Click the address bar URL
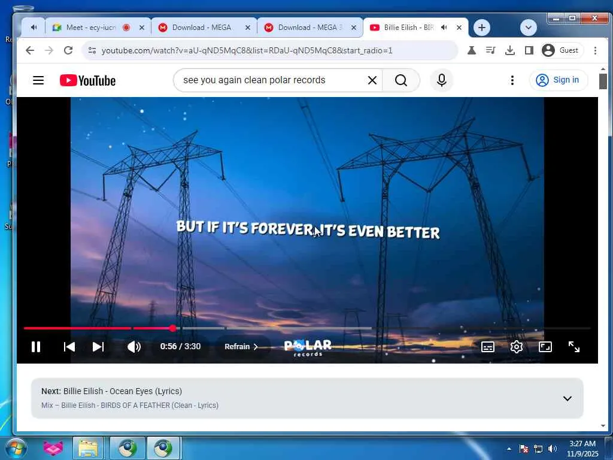Image resolution: width=613 pixels, height=460 pixels. 247,50
